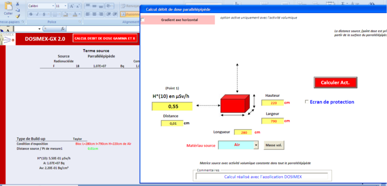
Task: Click the Taylor build-up type cell
Action: (77, 139)
